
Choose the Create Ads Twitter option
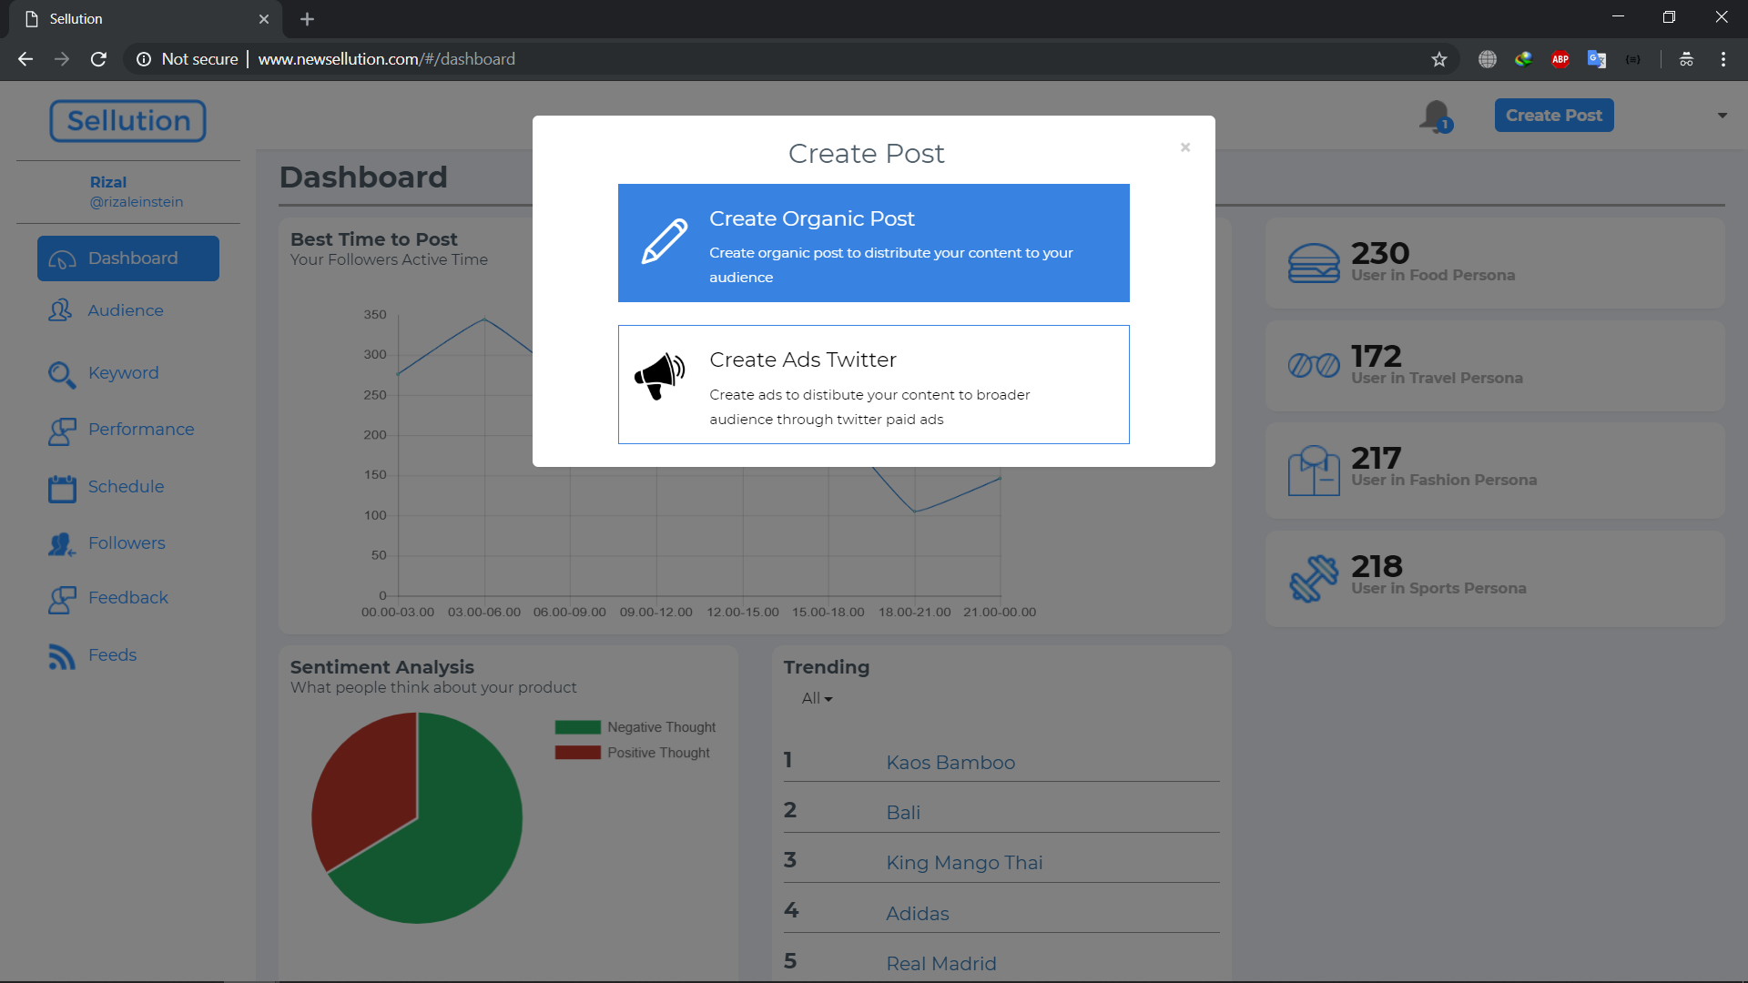pyautogui.click(x=873, y=384)
